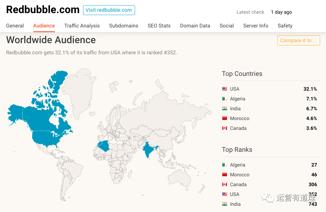This screenshot has width=326, height=212.
Task: Open the Server Info tab
Action: point(256,26)
